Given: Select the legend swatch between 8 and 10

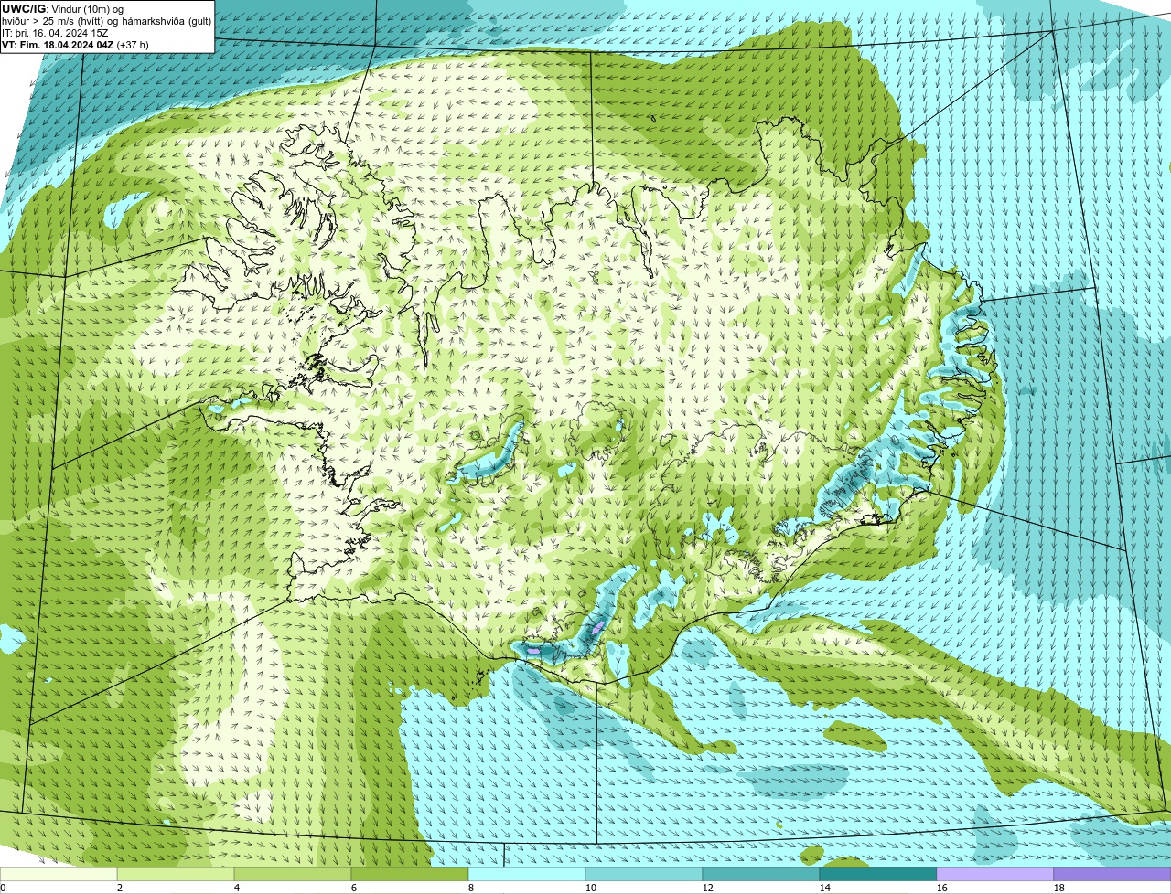Looking at the screenshot, I should click(527, 875).
